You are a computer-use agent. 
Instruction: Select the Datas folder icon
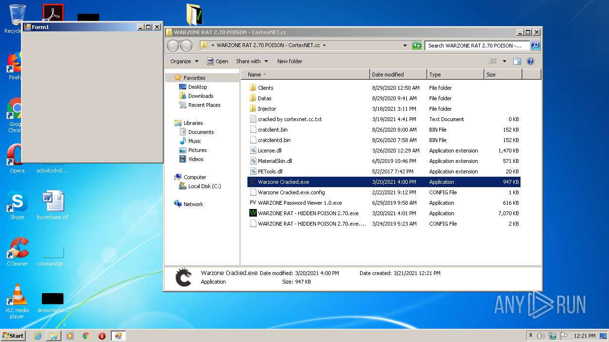coord(253,98)
